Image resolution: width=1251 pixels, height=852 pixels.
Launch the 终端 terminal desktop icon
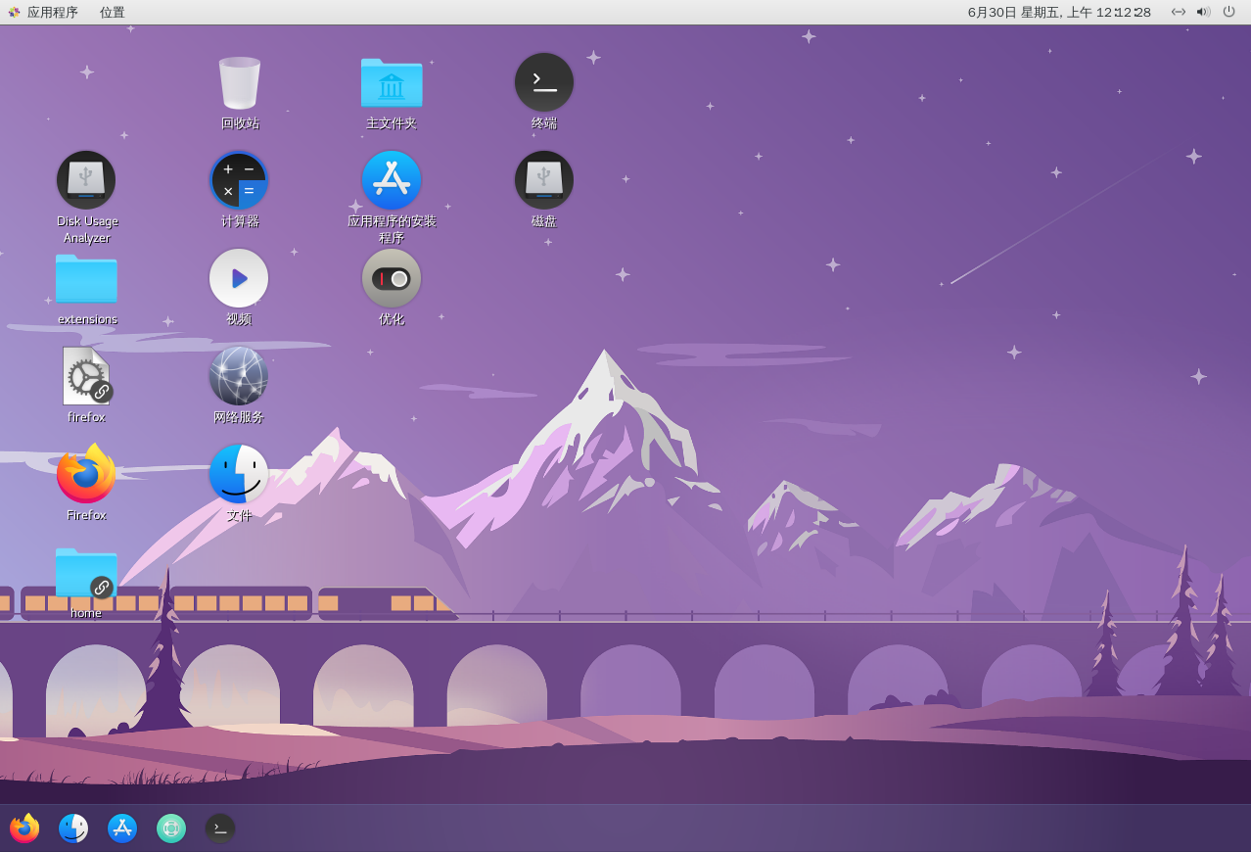point(544,82)
